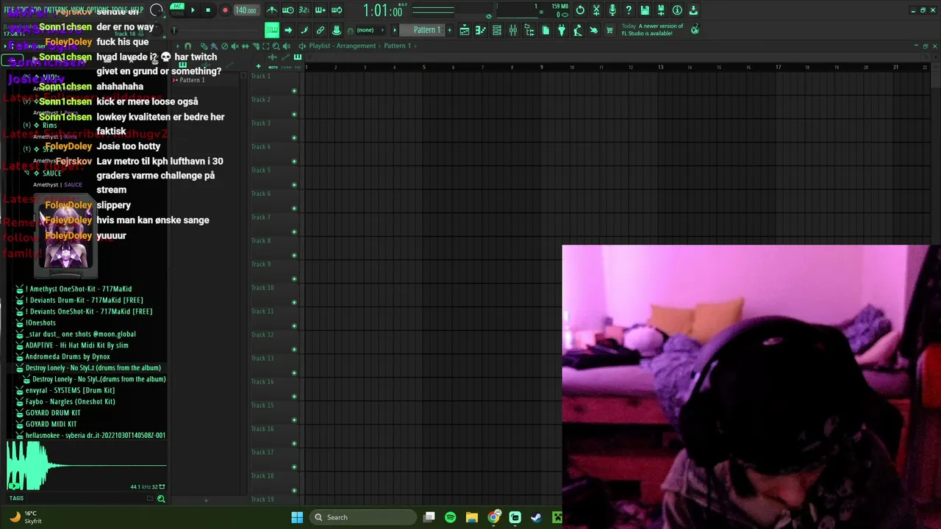Mute Track 14 using its green dot

point(294,397)
